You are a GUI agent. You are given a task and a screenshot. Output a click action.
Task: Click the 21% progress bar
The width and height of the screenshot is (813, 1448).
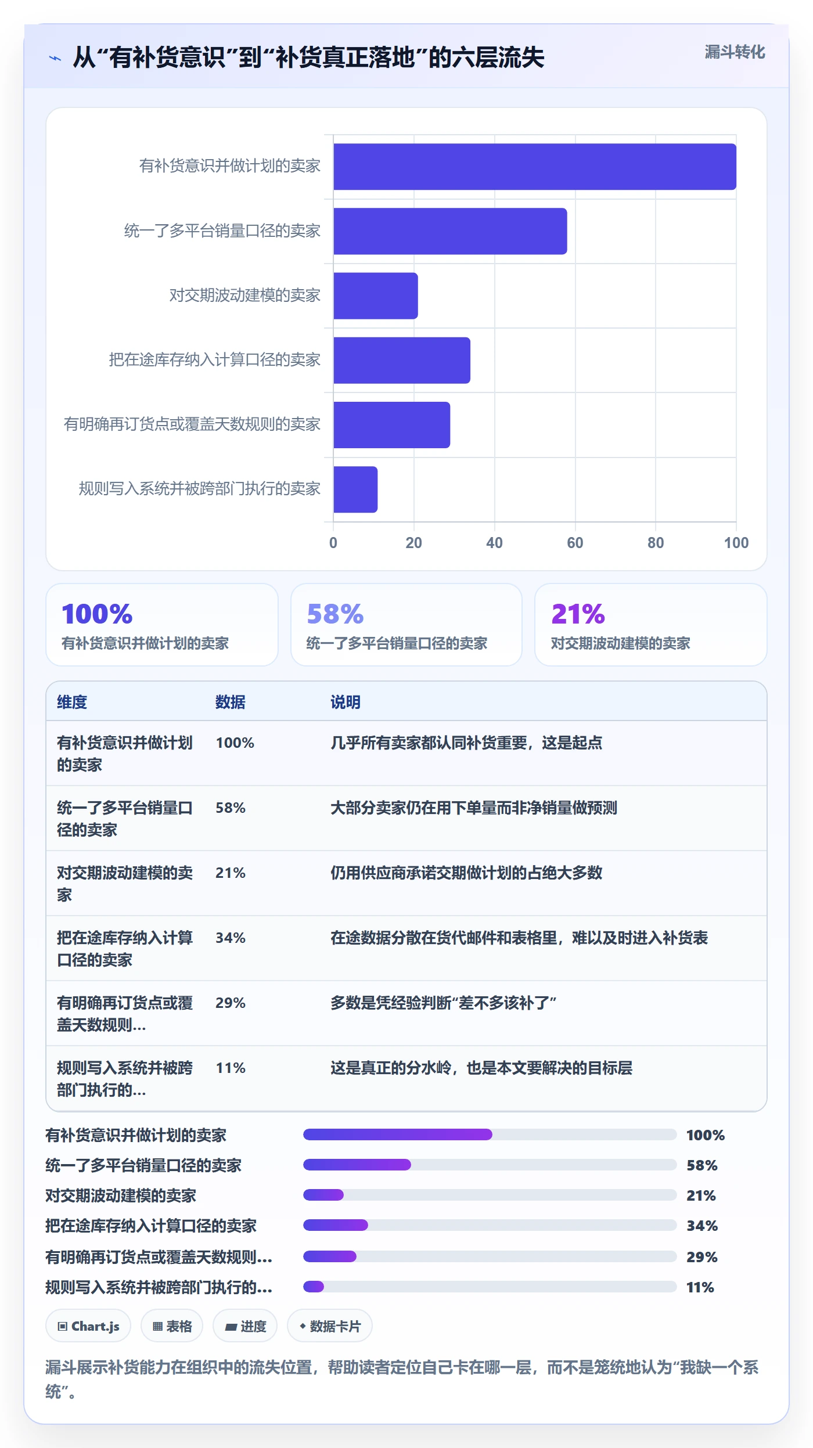click(490, 1195)
